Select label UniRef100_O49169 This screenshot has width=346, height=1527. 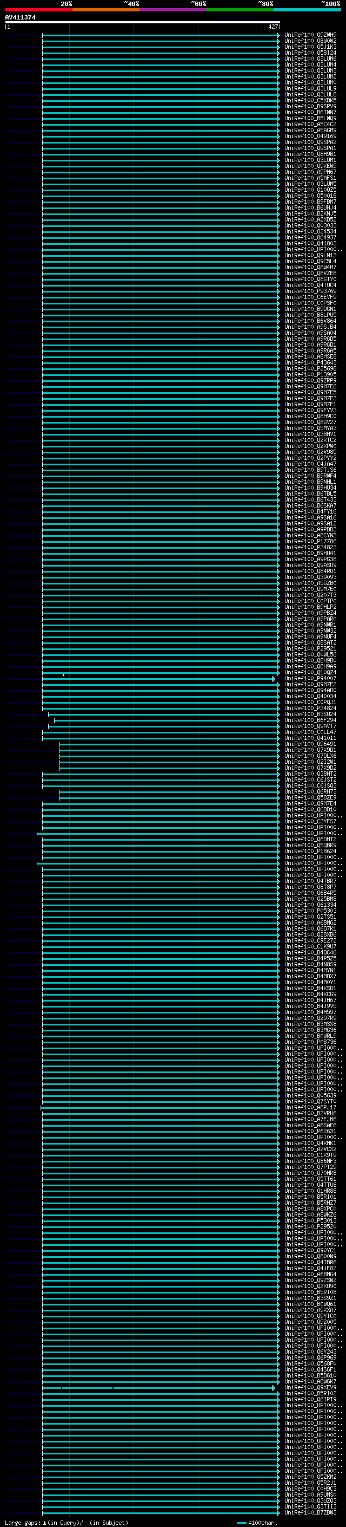310,137
